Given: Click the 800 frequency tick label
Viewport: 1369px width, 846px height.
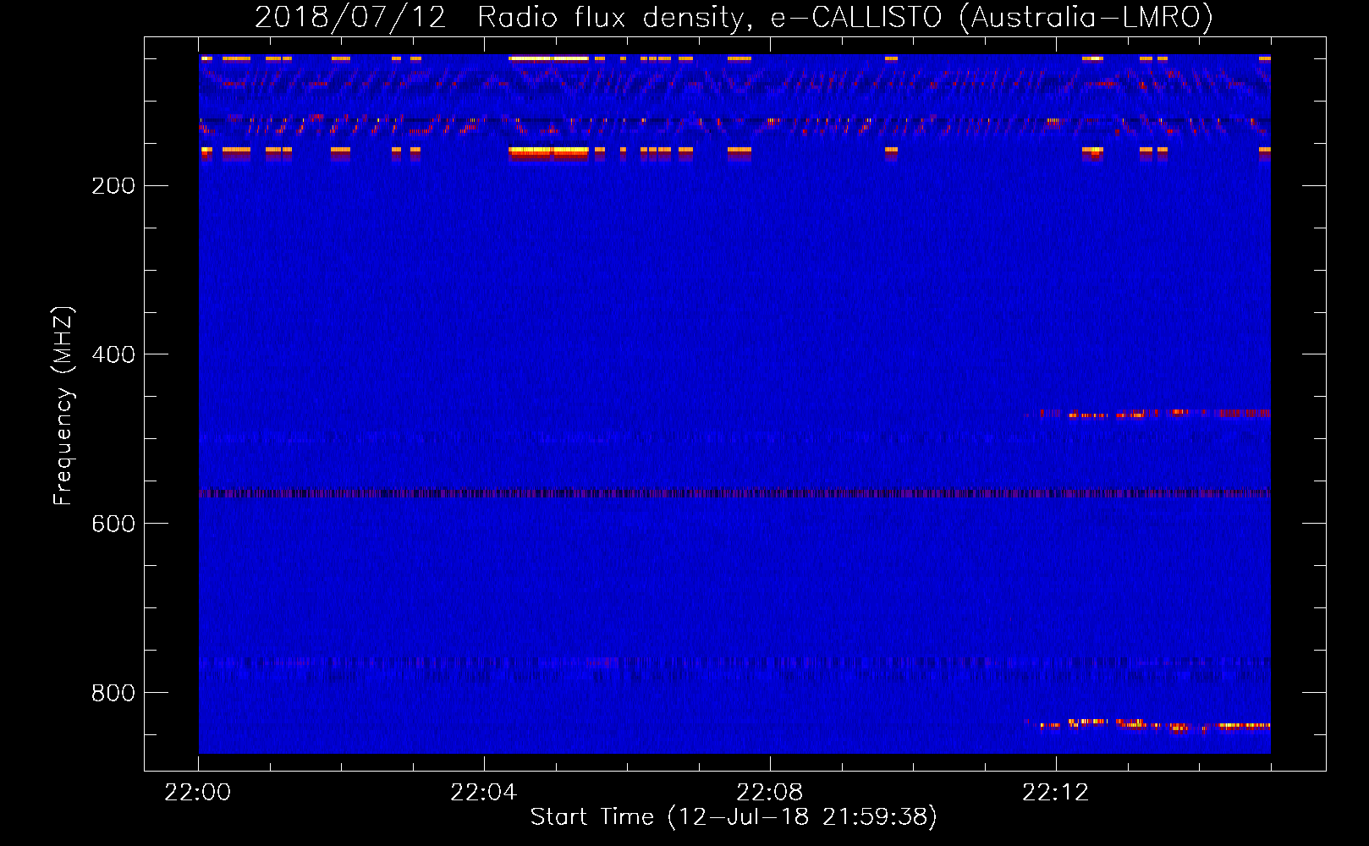Looking at the screenshot, I should [113, 693].
